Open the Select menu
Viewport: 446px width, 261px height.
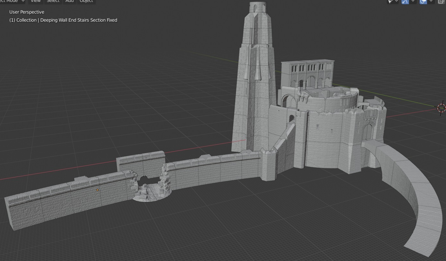pyautogui.click(x=53, y=1)
